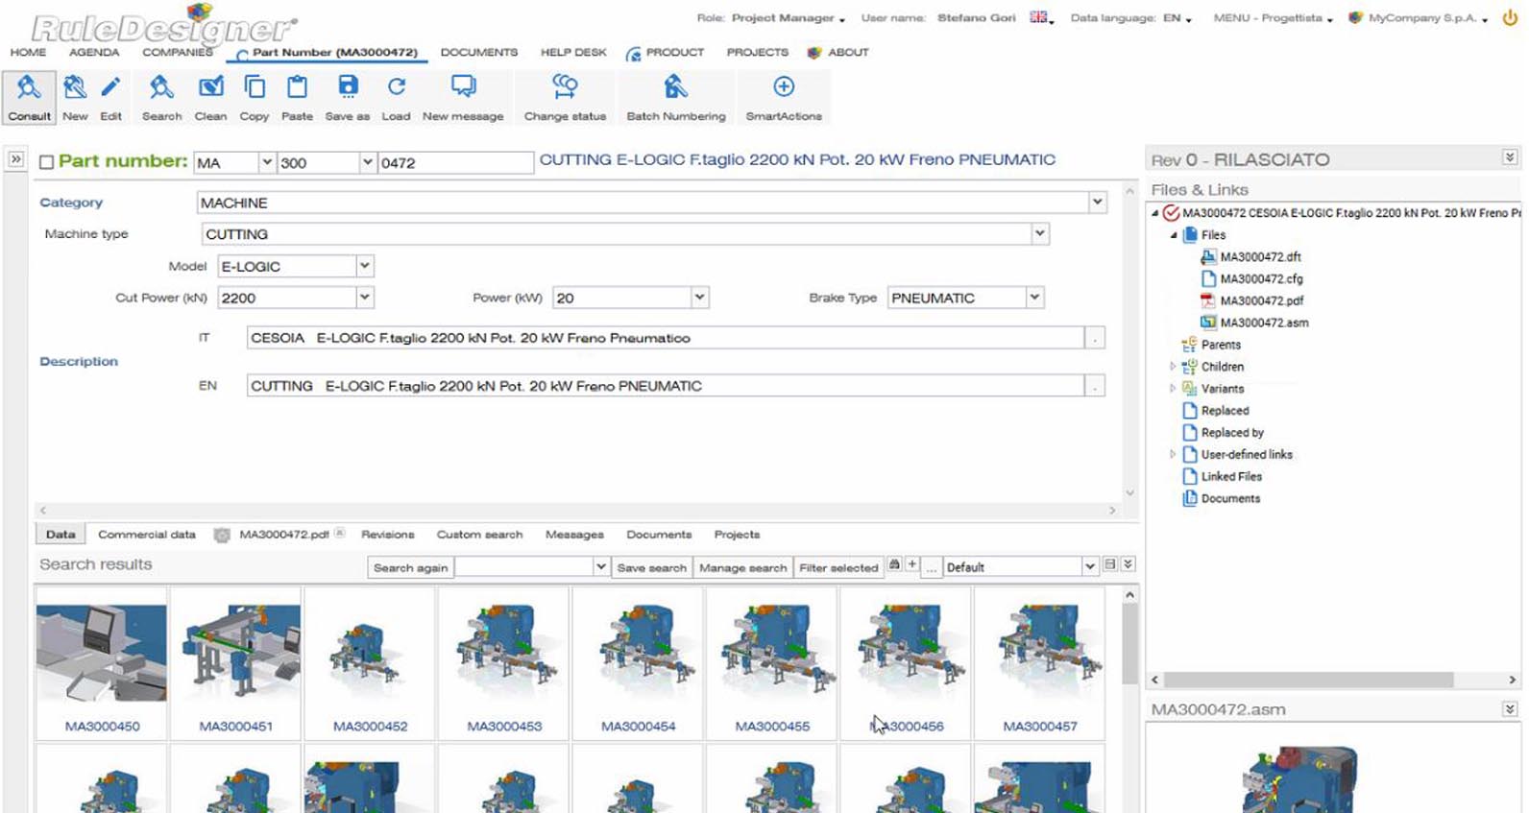1529x813 pixels.
Task: Collapse the left panel with double-arrow icon
Action: [16, 159]
